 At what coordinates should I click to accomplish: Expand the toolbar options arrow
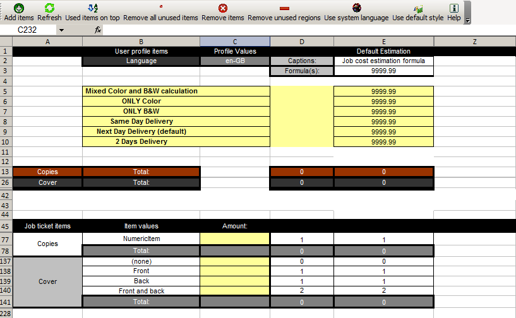coord(467,20)
